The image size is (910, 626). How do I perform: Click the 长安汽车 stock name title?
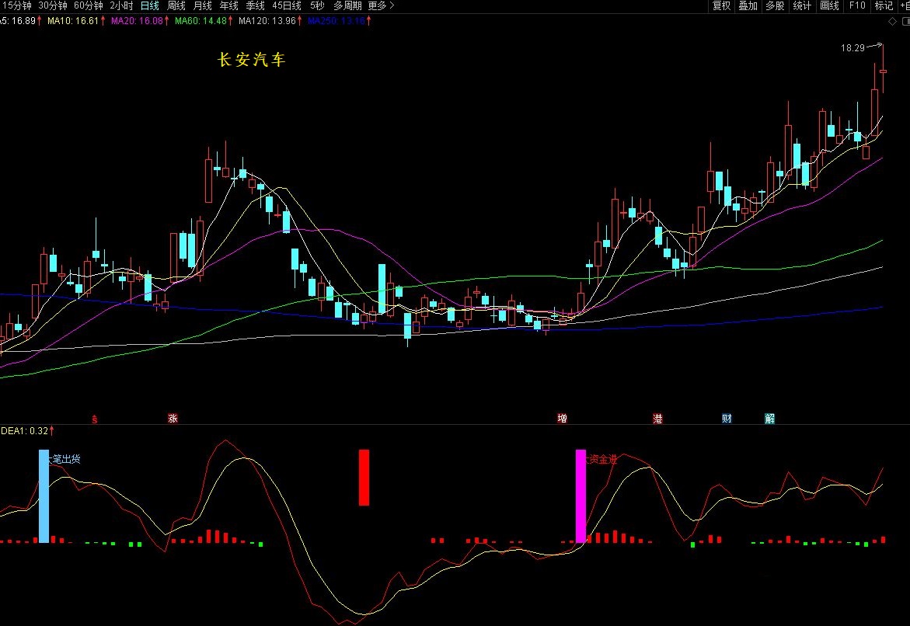click(x=251, y=60)
